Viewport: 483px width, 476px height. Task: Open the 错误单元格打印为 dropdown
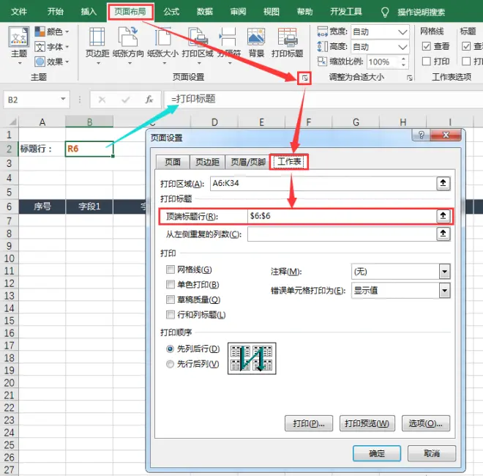click(444, 291)
